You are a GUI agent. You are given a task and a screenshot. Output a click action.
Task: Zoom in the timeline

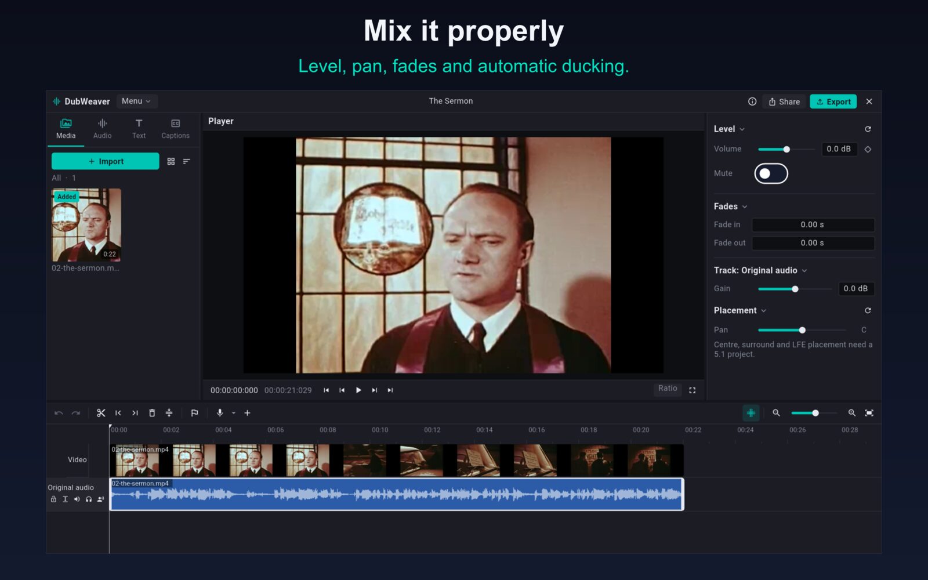(x=851, y=413)
